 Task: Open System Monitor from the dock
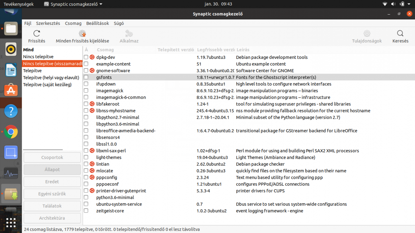click(x=11, y=173)
